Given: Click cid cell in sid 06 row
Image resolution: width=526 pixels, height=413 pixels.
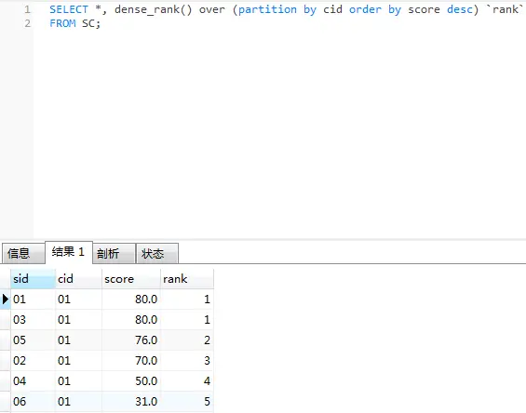Looking at the screenshot, I should click(78, 401).
